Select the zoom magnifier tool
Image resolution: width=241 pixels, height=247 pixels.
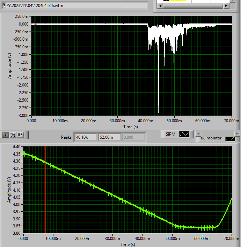pyautogui.click(x=13, y=135)
